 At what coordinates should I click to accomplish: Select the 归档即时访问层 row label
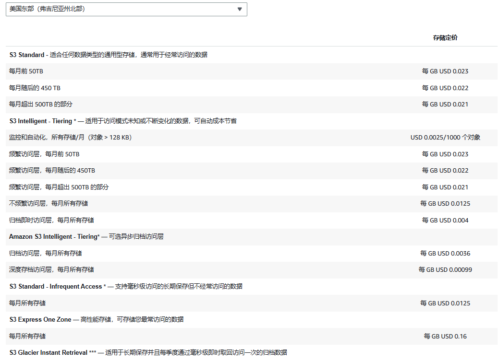tap(51, 221)
